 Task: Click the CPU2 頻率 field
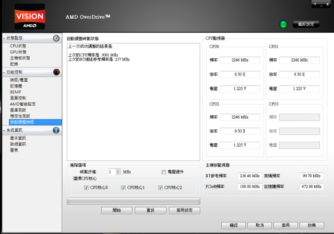240,117
